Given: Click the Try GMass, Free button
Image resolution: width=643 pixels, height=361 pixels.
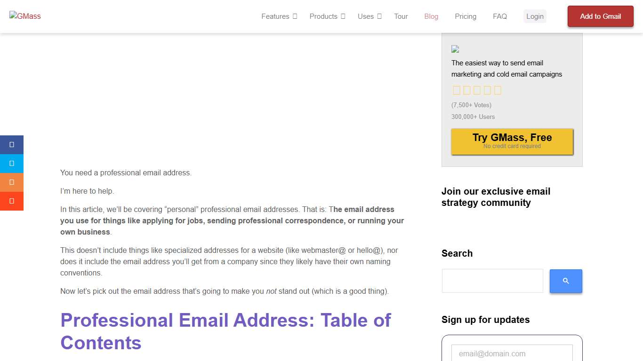Looking at the screenshot, I should tap(512, 141).
